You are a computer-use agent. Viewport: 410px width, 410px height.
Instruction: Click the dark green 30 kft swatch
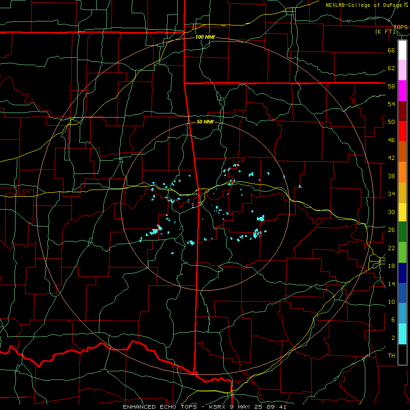pyautogui.click(x=402, y=232)
